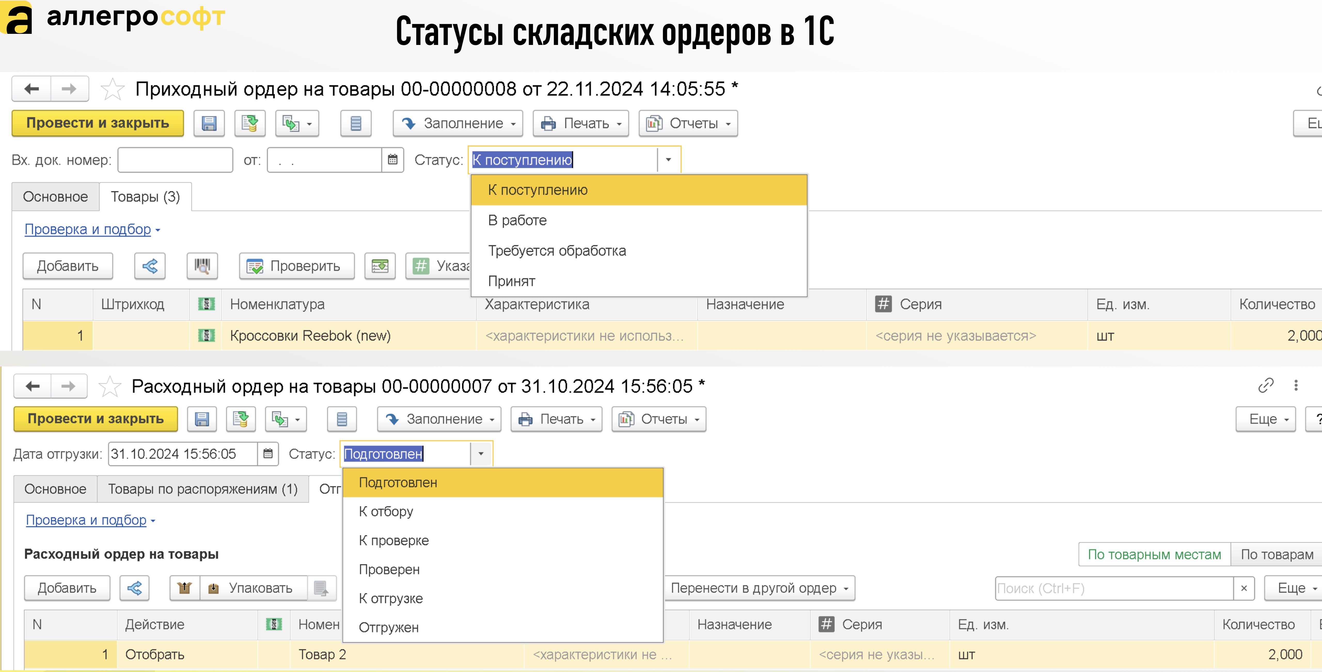Click post document icon in receipt order toolbar
Viewport: 1322px width, 672px height.
(250, 123)
